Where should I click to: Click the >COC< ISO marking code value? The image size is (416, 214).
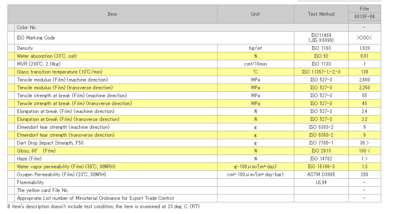coord(365,38)
